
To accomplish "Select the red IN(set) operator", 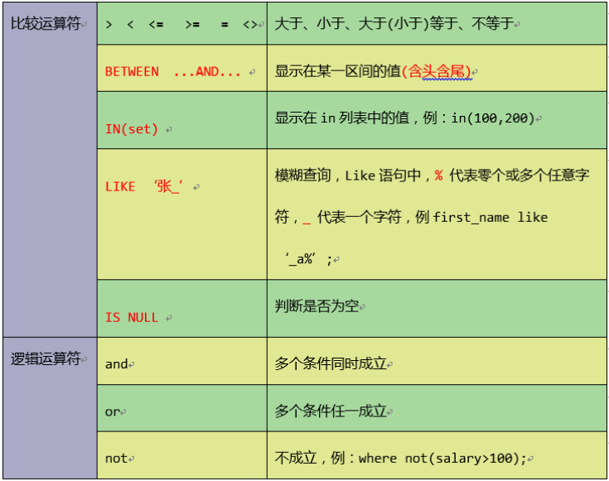I will [x=132, y=129].
